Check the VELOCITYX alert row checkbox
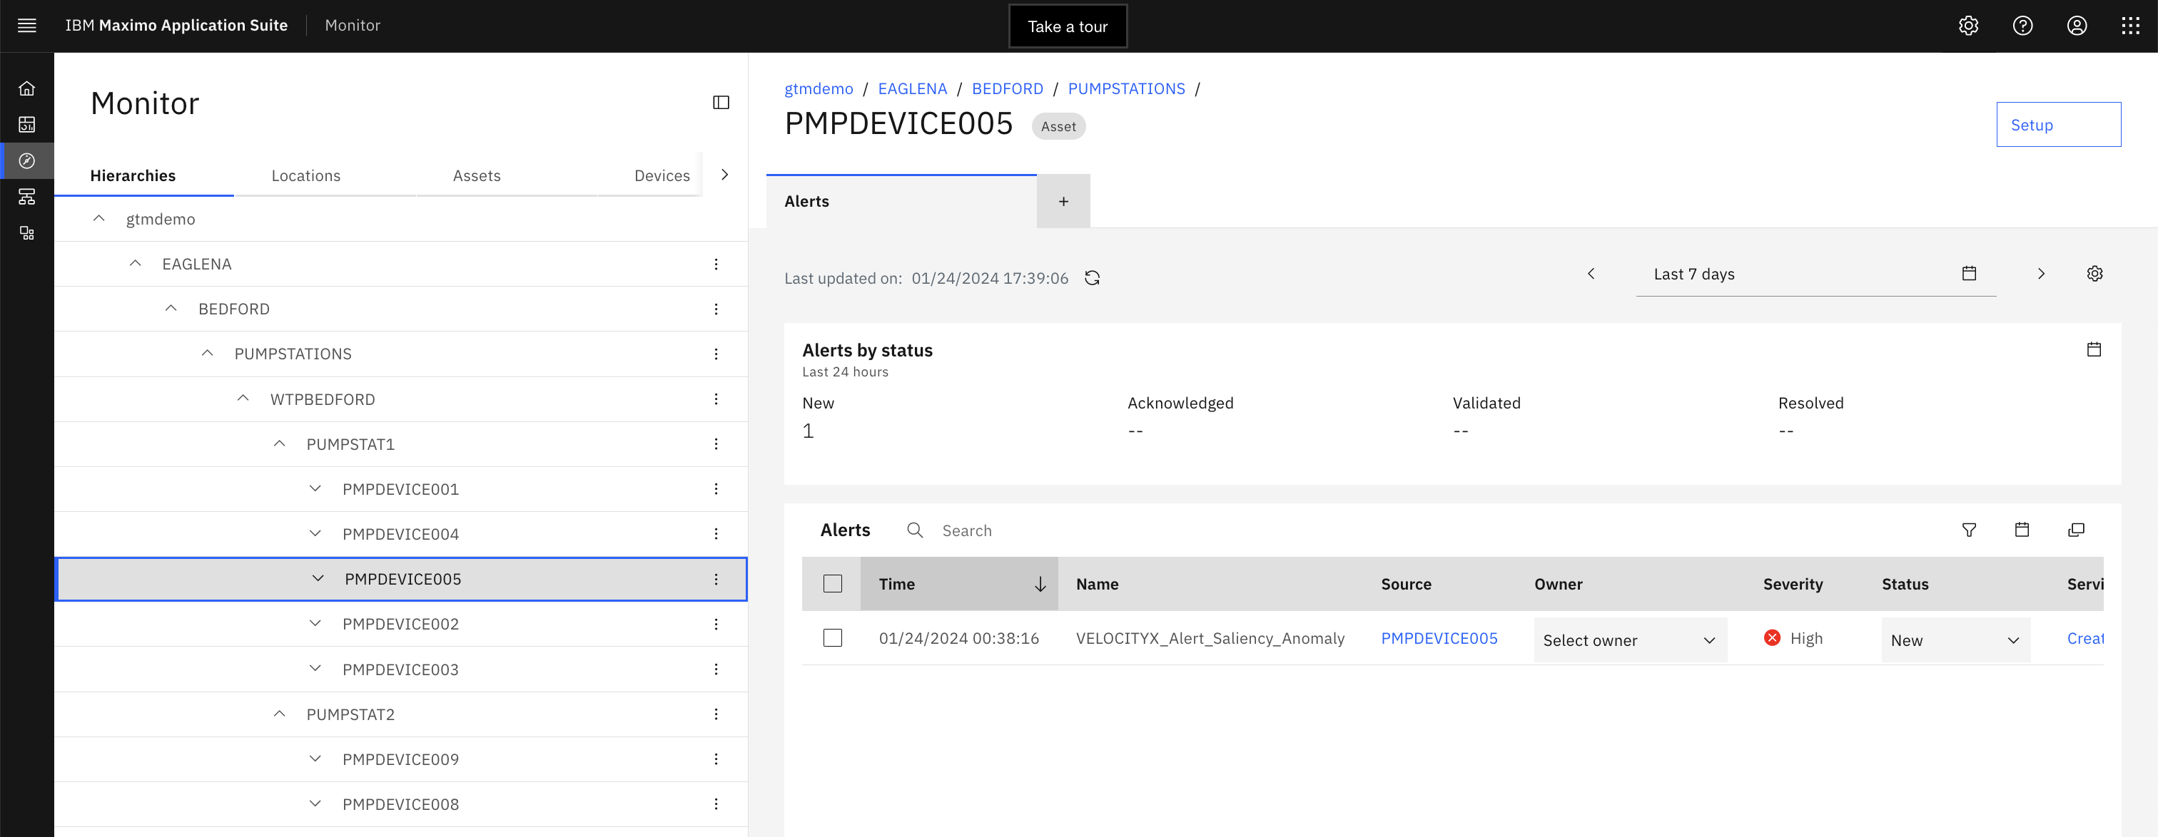 tap(833, 638)
